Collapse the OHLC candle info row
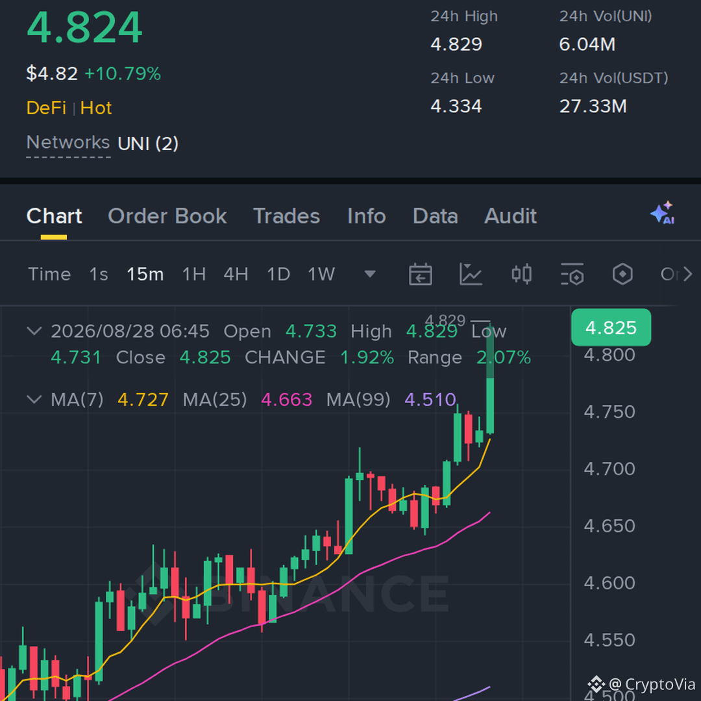Screen dimensions: 701x701 (34, 331)
